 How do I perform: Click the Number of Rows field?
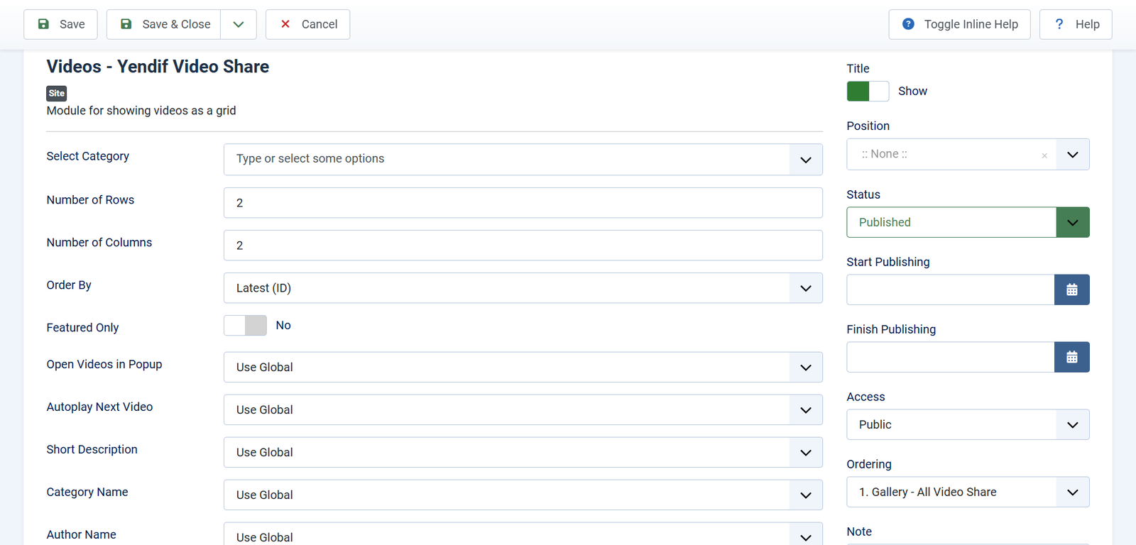coord(523,203)
